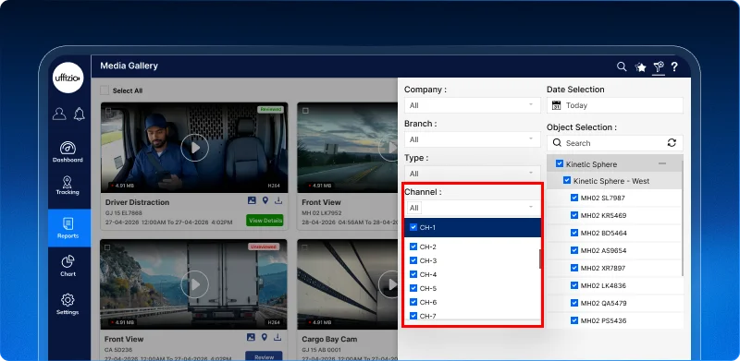Open the Branch dropdown

[473, 139]
